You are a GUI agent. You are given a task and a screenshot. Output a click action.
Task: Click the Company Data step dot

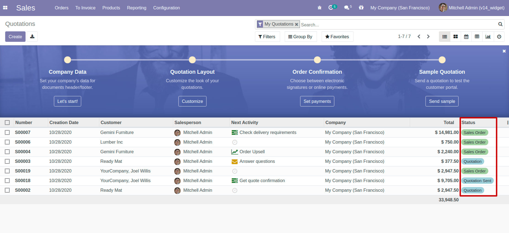tap(67, 60)
